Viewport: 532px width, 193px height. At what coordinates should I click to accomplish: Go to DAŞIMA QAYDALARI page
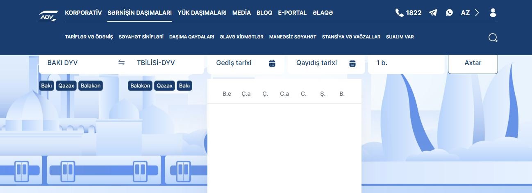pyautogui.click(x=192, y=37)
